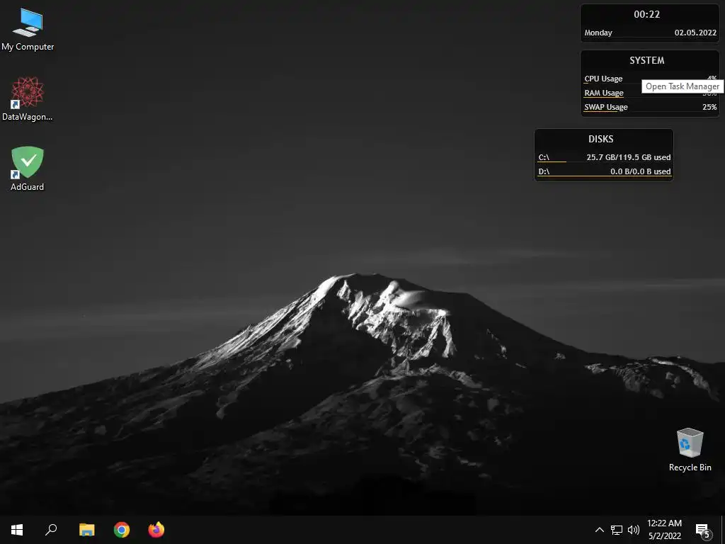Open the volume speaker tray icon

coord(634,530)
